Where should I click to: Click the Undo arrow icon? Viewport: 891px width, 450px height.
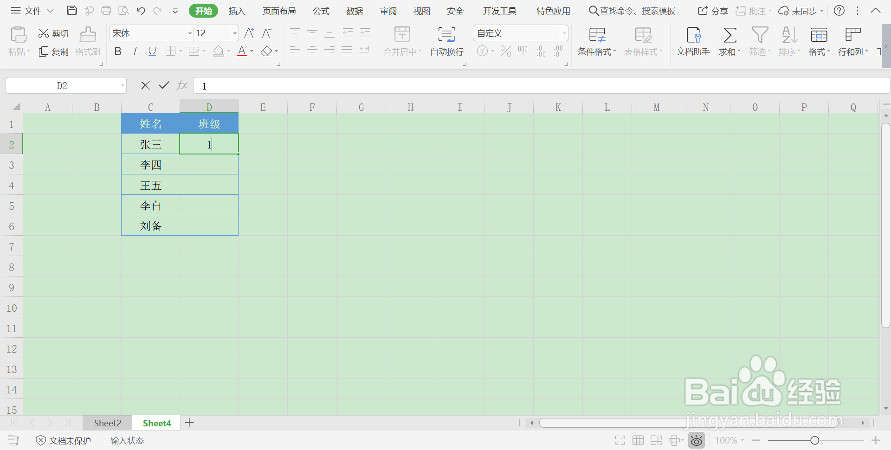(x=141, y=10)
